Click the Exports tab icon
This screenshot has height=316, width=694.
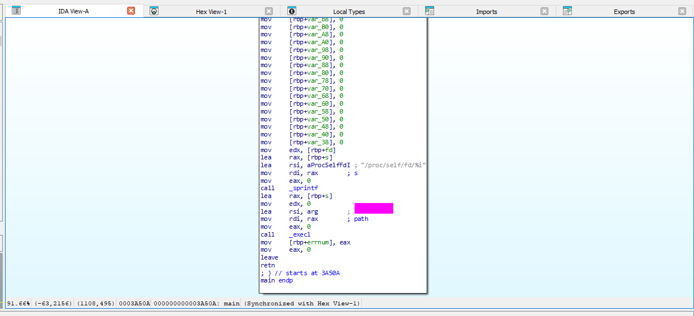(567, 11)
